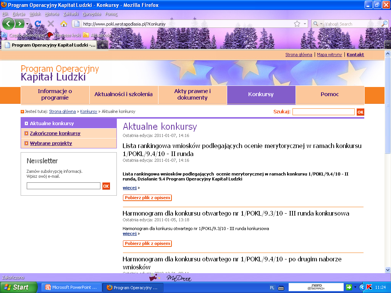Open the Plik menu
Screen dimensions: 391x293
pos(5,14)
